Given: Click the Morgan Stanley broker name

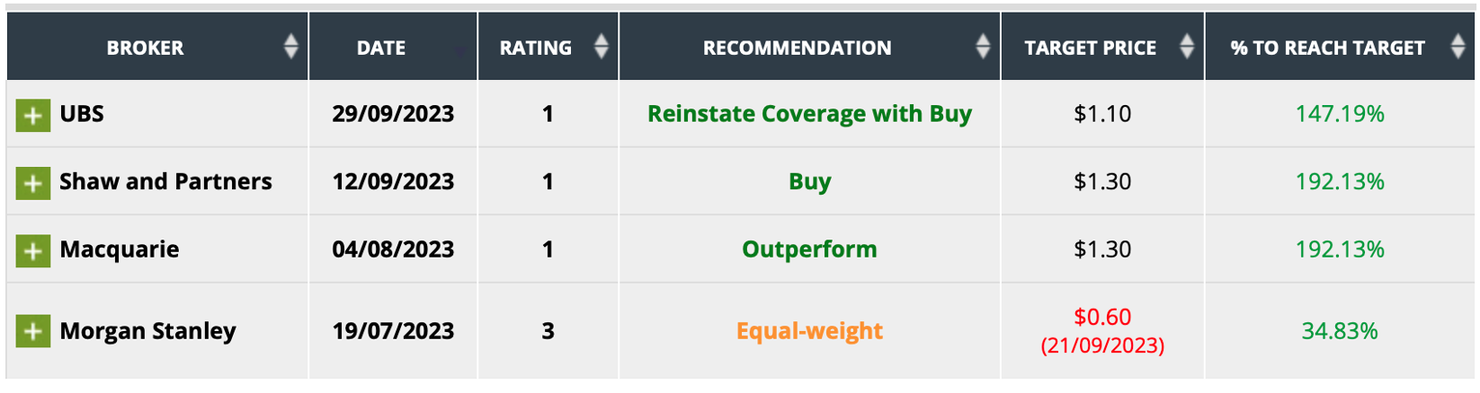Looking at the screenshot, I should click(147, 331).
